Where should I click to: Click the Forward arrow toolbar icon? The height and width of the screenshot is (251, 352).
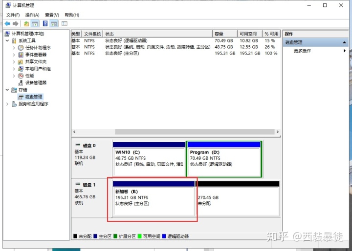click(15, 23)
